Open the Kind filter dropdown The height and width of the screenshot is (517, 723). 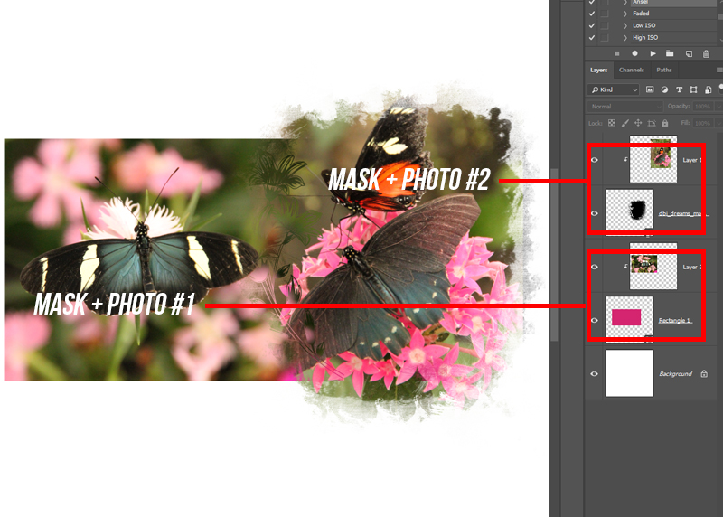[614, 89]
